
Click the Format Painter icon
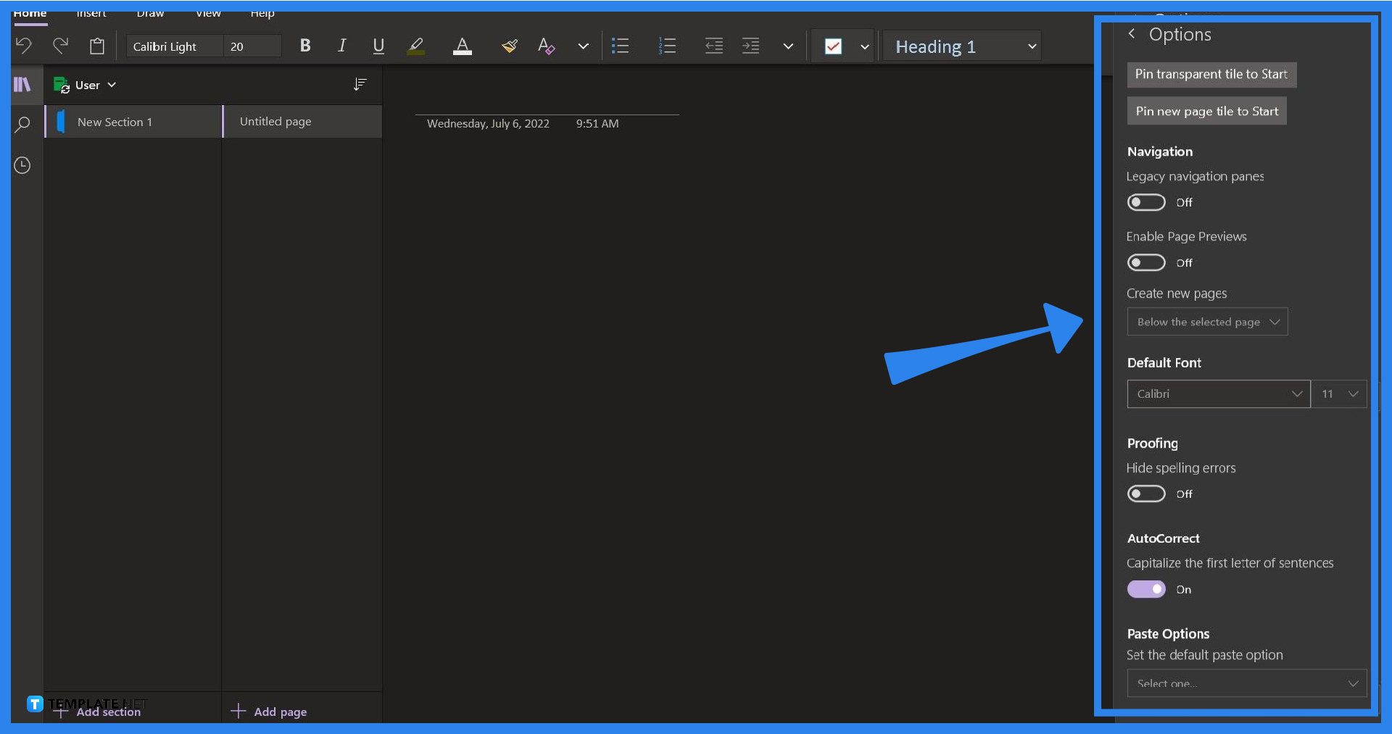(510, 45)
